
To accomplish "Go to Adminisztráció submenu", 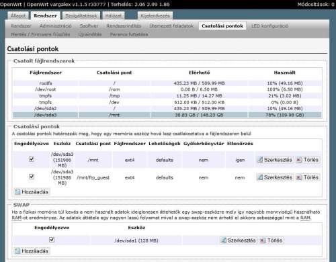I will tap(56, 26).
